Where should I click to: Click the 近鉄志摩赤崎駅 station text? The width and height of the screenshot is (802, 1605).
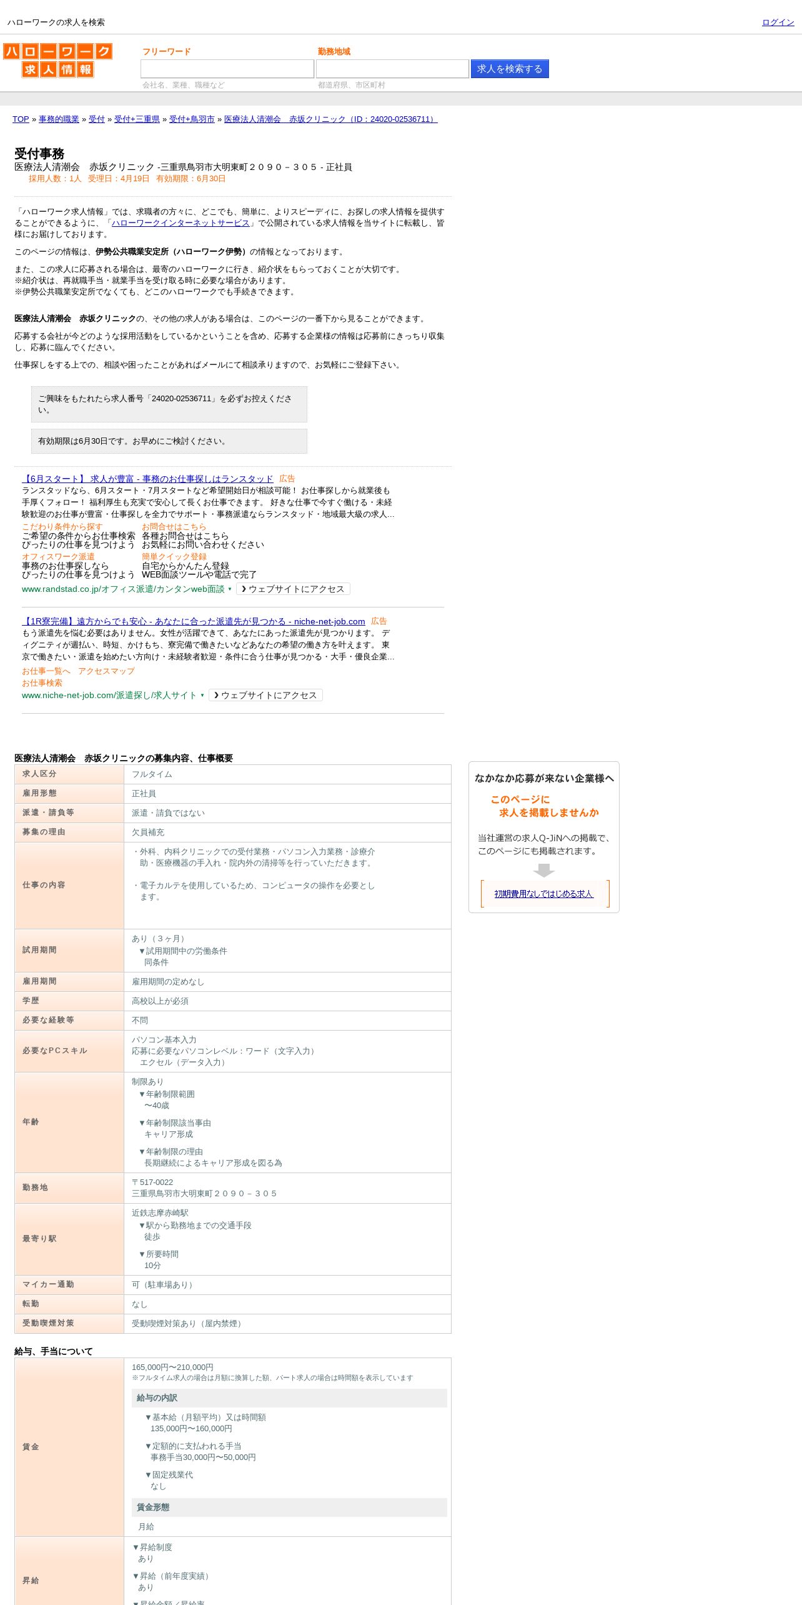click(x=160, y=1214)
